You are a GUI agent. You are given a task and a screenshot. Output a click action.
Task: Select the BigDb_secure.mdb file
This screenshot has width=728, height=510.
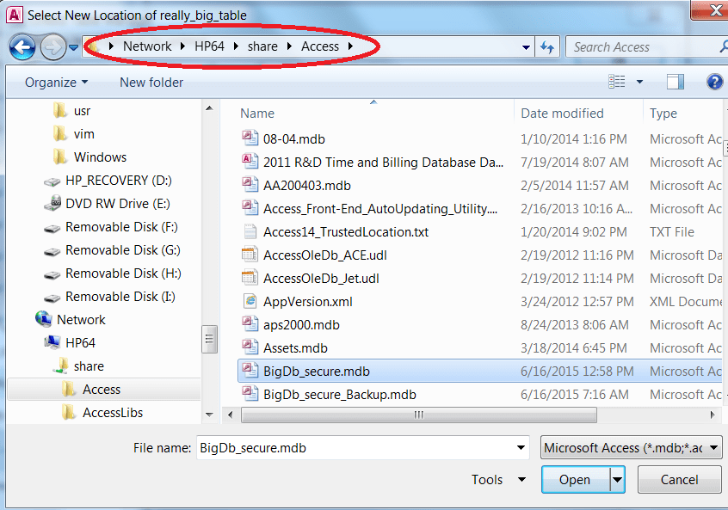317,372
